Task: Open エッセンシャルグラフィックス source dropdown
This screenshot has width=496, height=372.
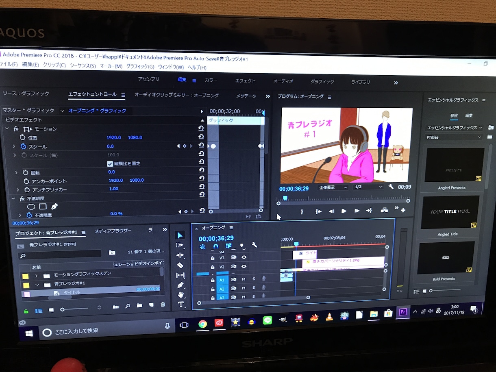Action: click(454, 128)
